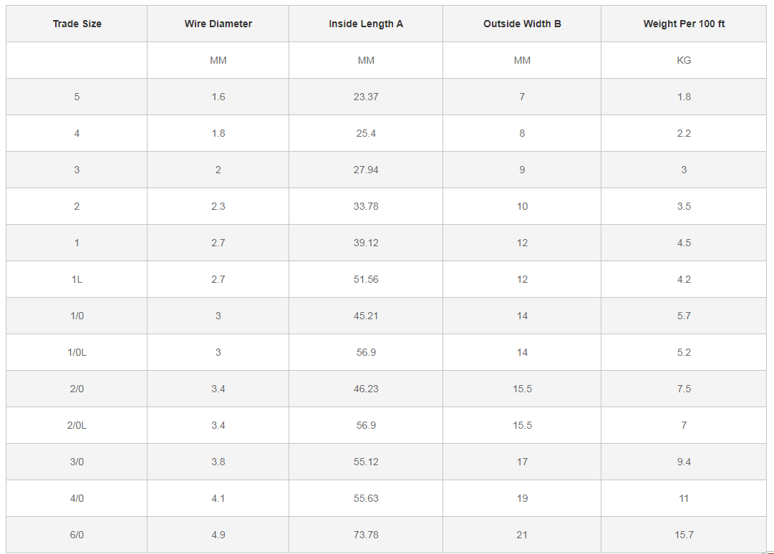Click the Weight Per 100 ft header
The width and height of the screenshot is (774, 554).
tap(684, 24)
